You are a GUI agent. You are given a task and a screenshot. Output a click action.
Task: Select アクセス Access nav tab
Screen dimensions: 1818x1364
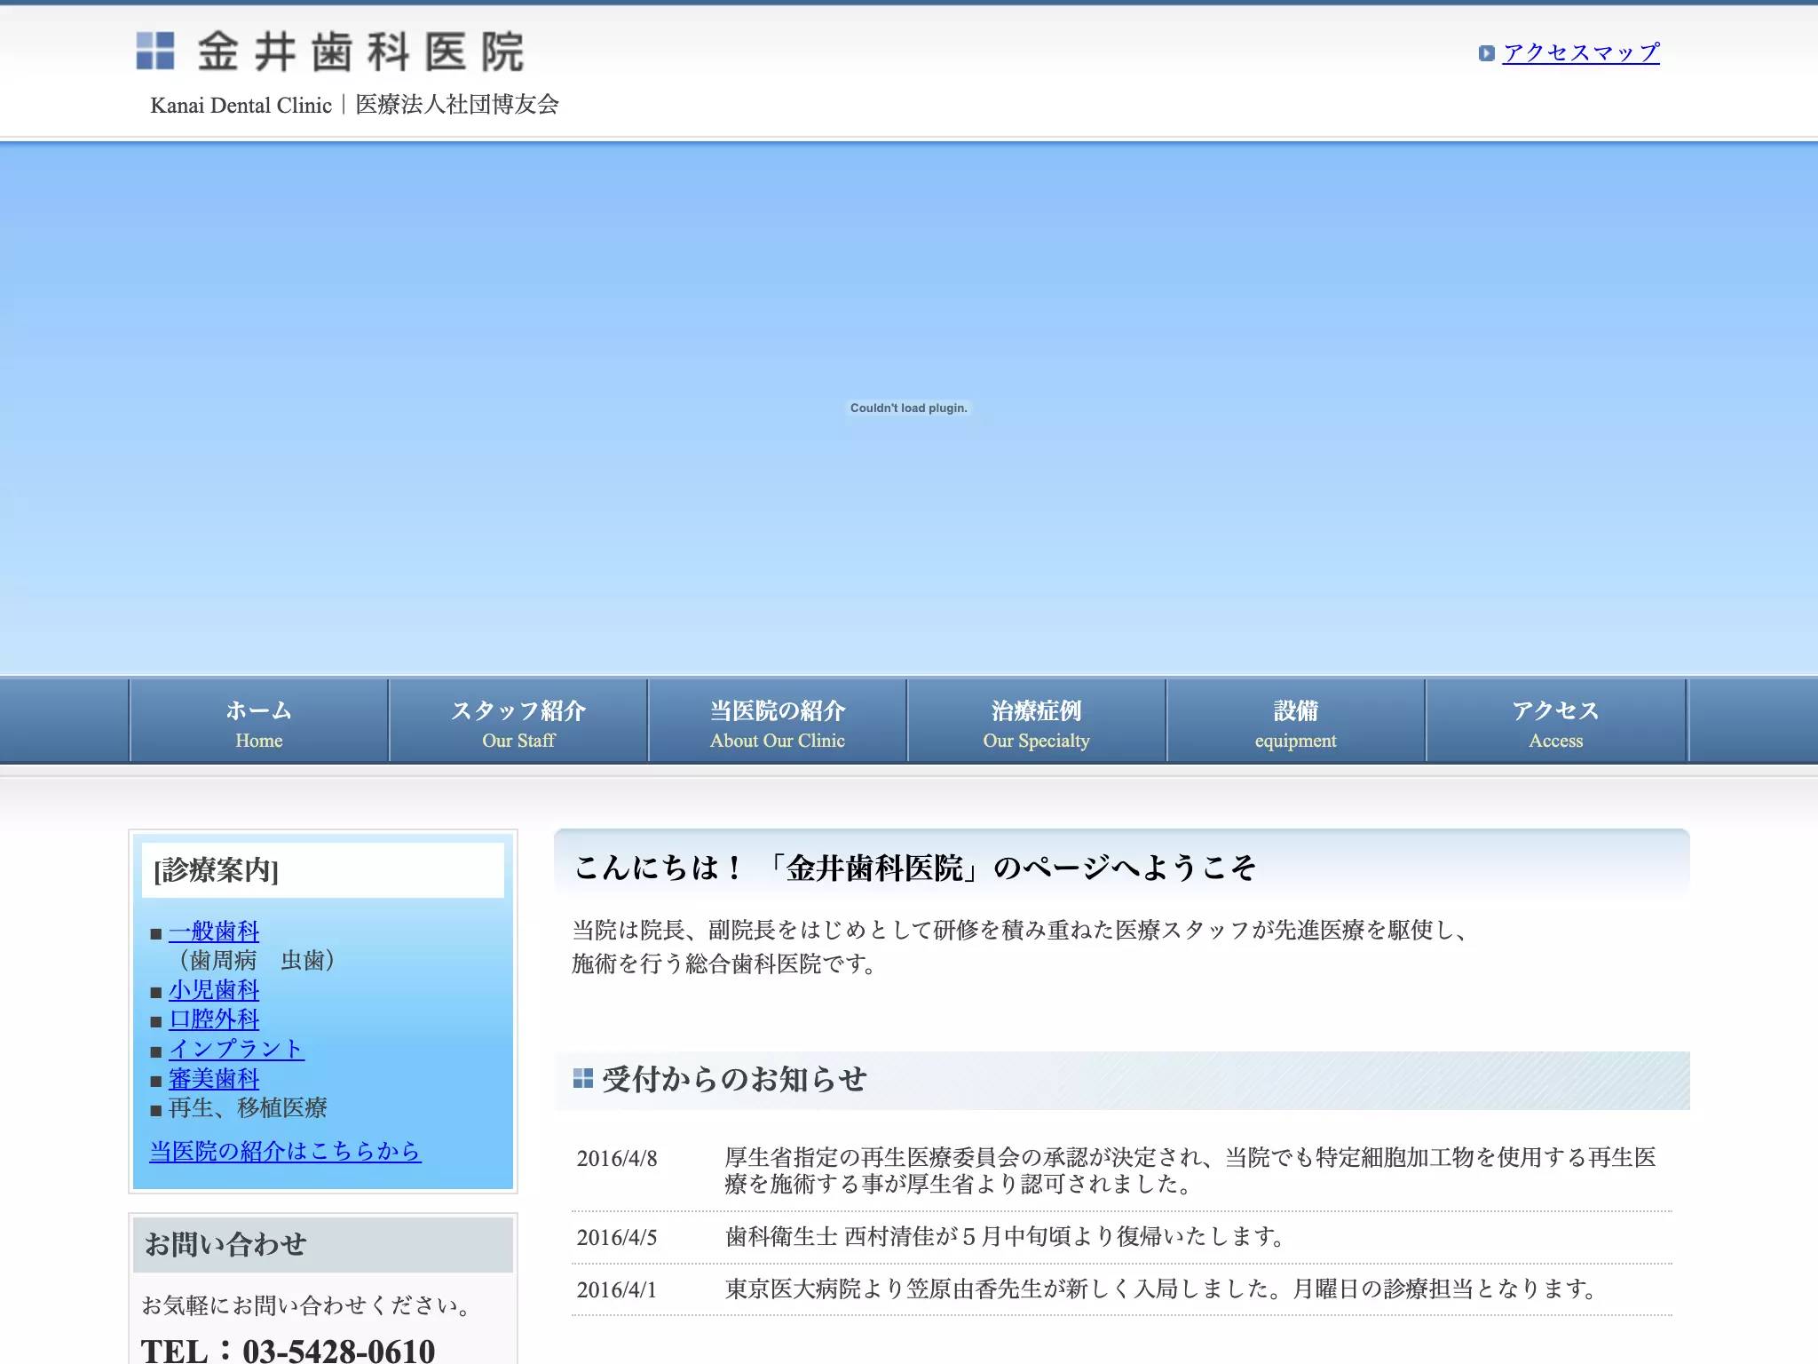pos(1555,721)
